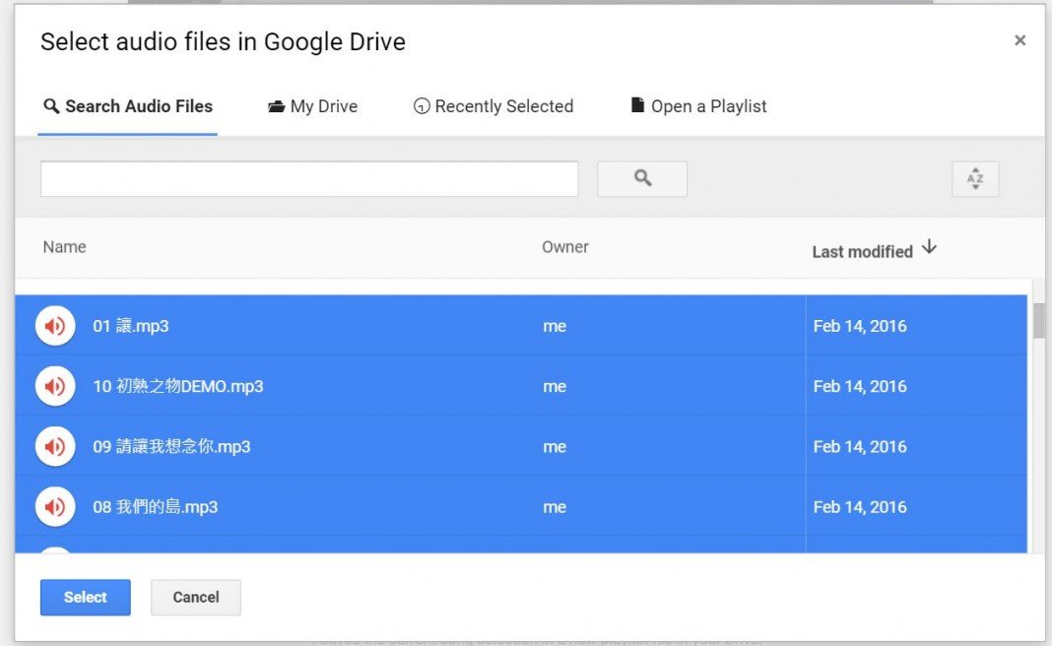
Task: Click the file list scrollbar
Action: [x=1037, y=321]
